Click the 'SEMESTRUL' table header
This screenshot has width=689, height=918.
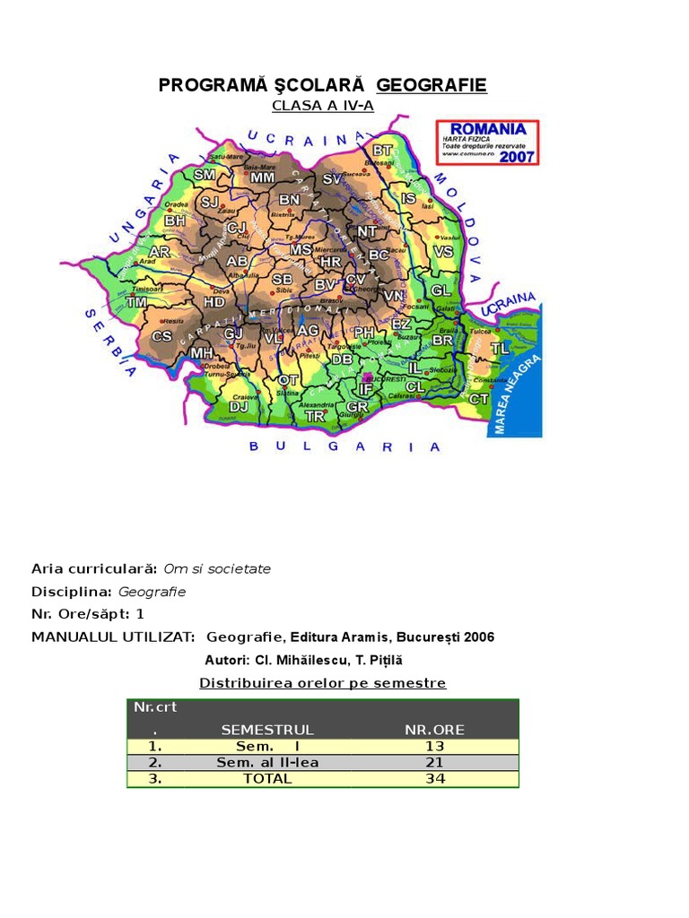click(267, 730)
